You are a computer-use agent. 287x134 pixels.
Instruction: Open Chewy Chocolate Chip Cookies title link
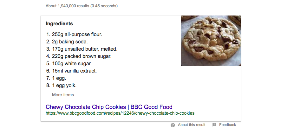pos(109,107)
